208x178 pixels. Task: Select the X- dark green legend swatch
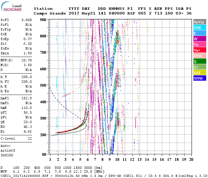click(200, 61)
